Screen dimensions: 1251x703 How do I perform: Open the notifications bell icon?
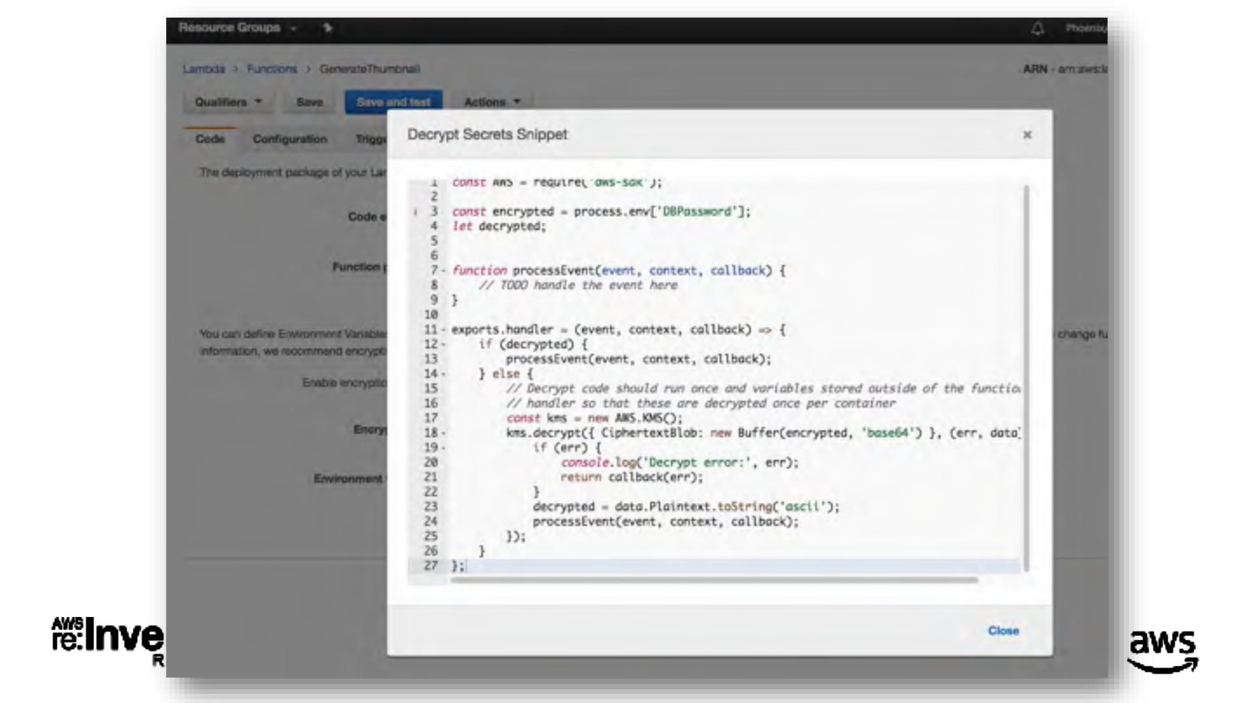coord(1037,28)
